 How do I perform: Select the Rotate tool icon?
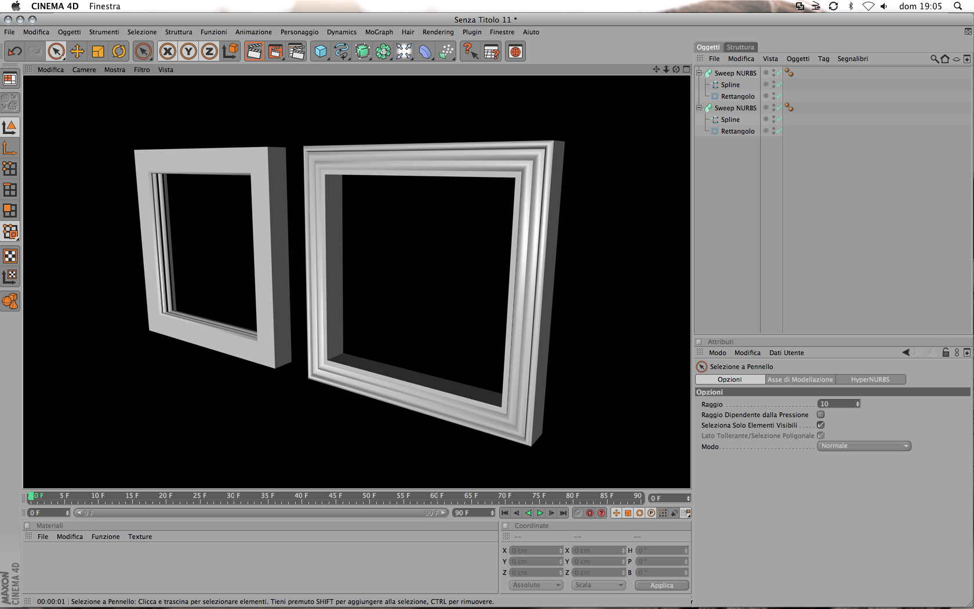119,52
